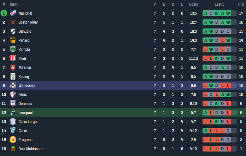
Task: Click the Nacional club crest
Action: (13, 13)
